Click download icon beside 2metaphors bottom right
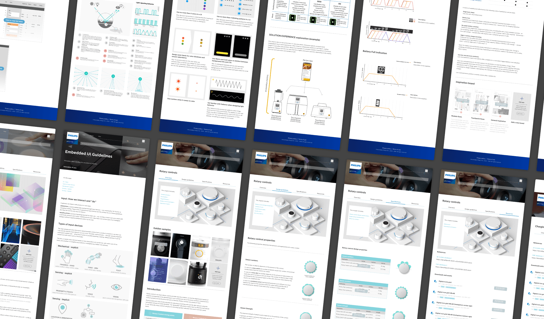This screenshot has height=319, width=544. tap(432, 313)
